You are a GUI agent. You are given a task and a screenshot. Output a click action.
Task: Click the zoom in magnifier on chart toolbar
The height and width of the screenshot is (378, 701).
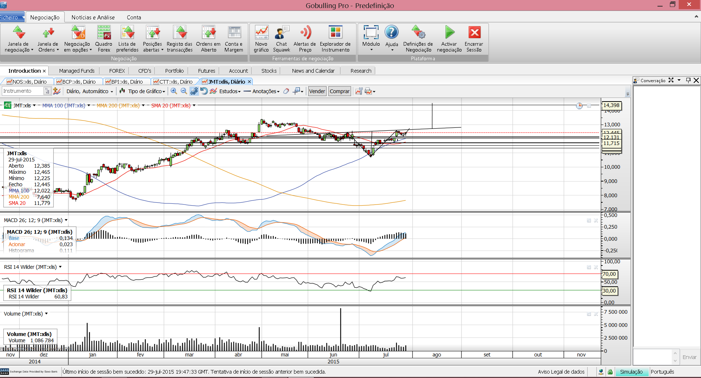[x=174, y=91]
